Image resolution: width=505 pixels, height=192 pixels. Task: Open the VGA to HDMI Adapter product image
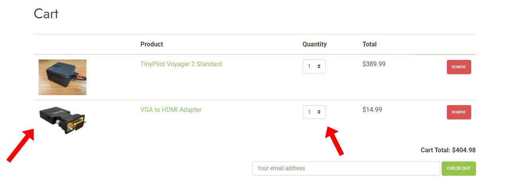coord(63,120)
